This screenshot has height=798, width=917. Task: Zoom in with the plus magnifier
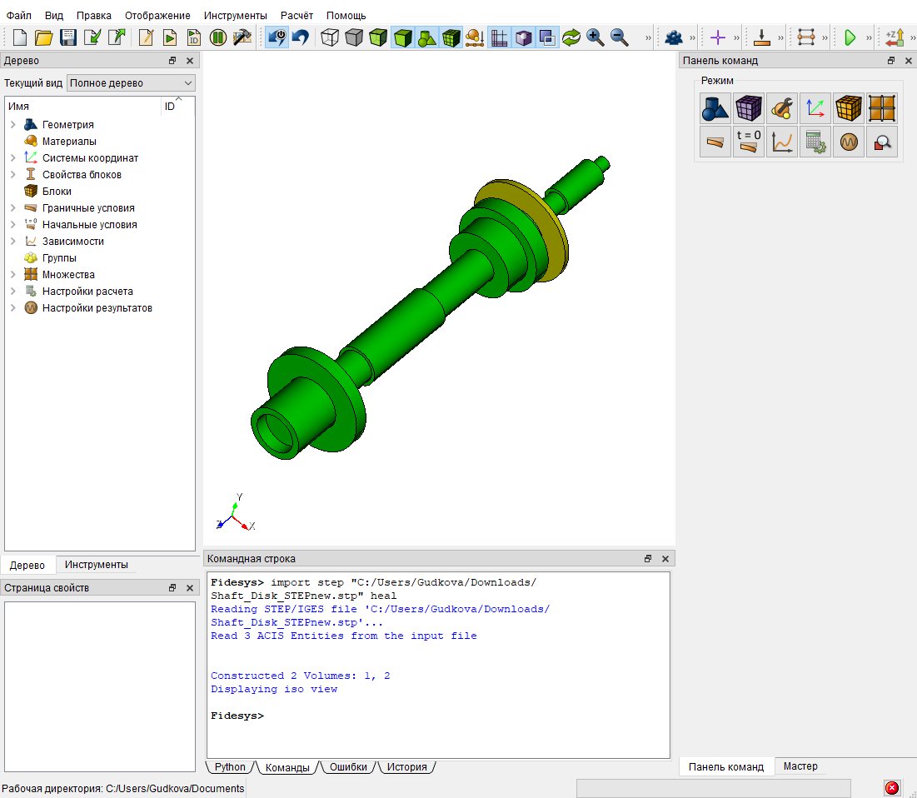click(x=595, y=38)
